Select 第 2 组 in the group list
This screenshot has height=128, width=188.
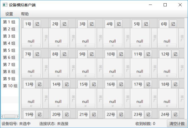coord(10,29)
